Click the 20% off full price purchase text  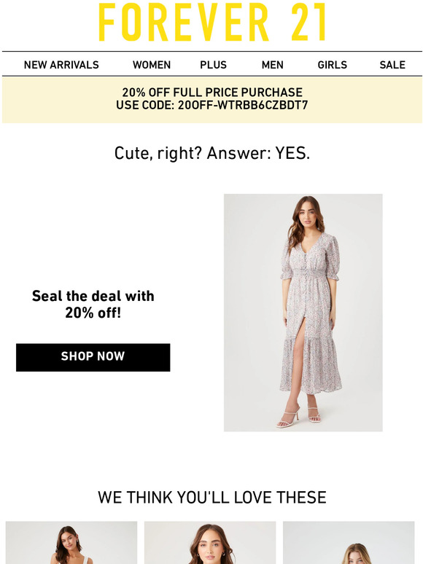(212, 93)
